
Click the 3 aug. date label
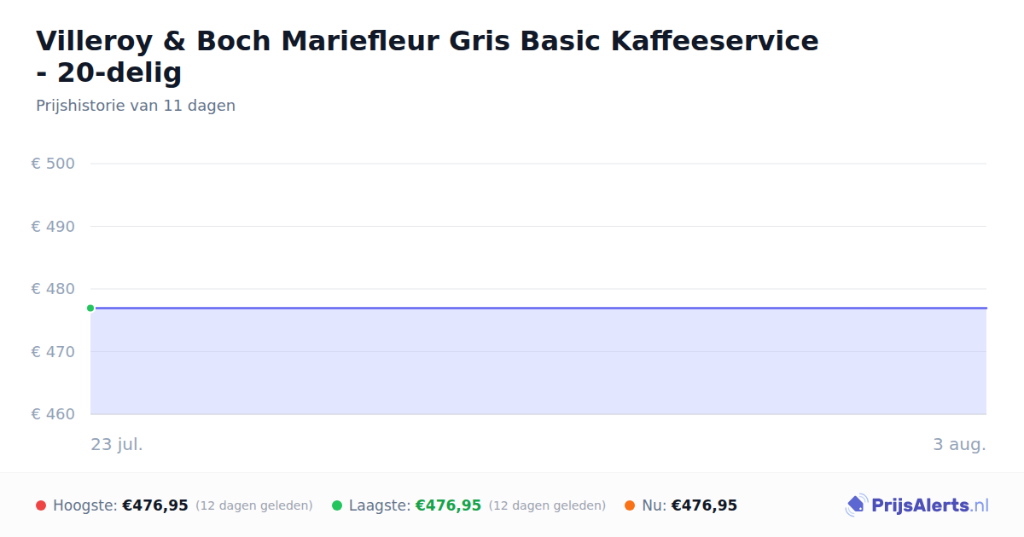click(x=959, y=445)
